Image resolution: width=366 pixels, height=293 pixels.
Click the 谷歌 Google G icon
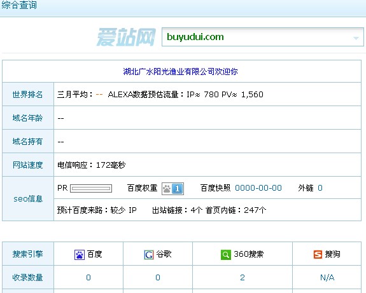(149, 255)
